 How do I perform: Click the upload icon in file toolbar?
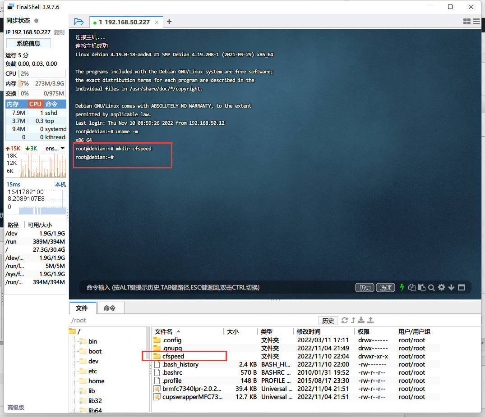pos(371,320)
